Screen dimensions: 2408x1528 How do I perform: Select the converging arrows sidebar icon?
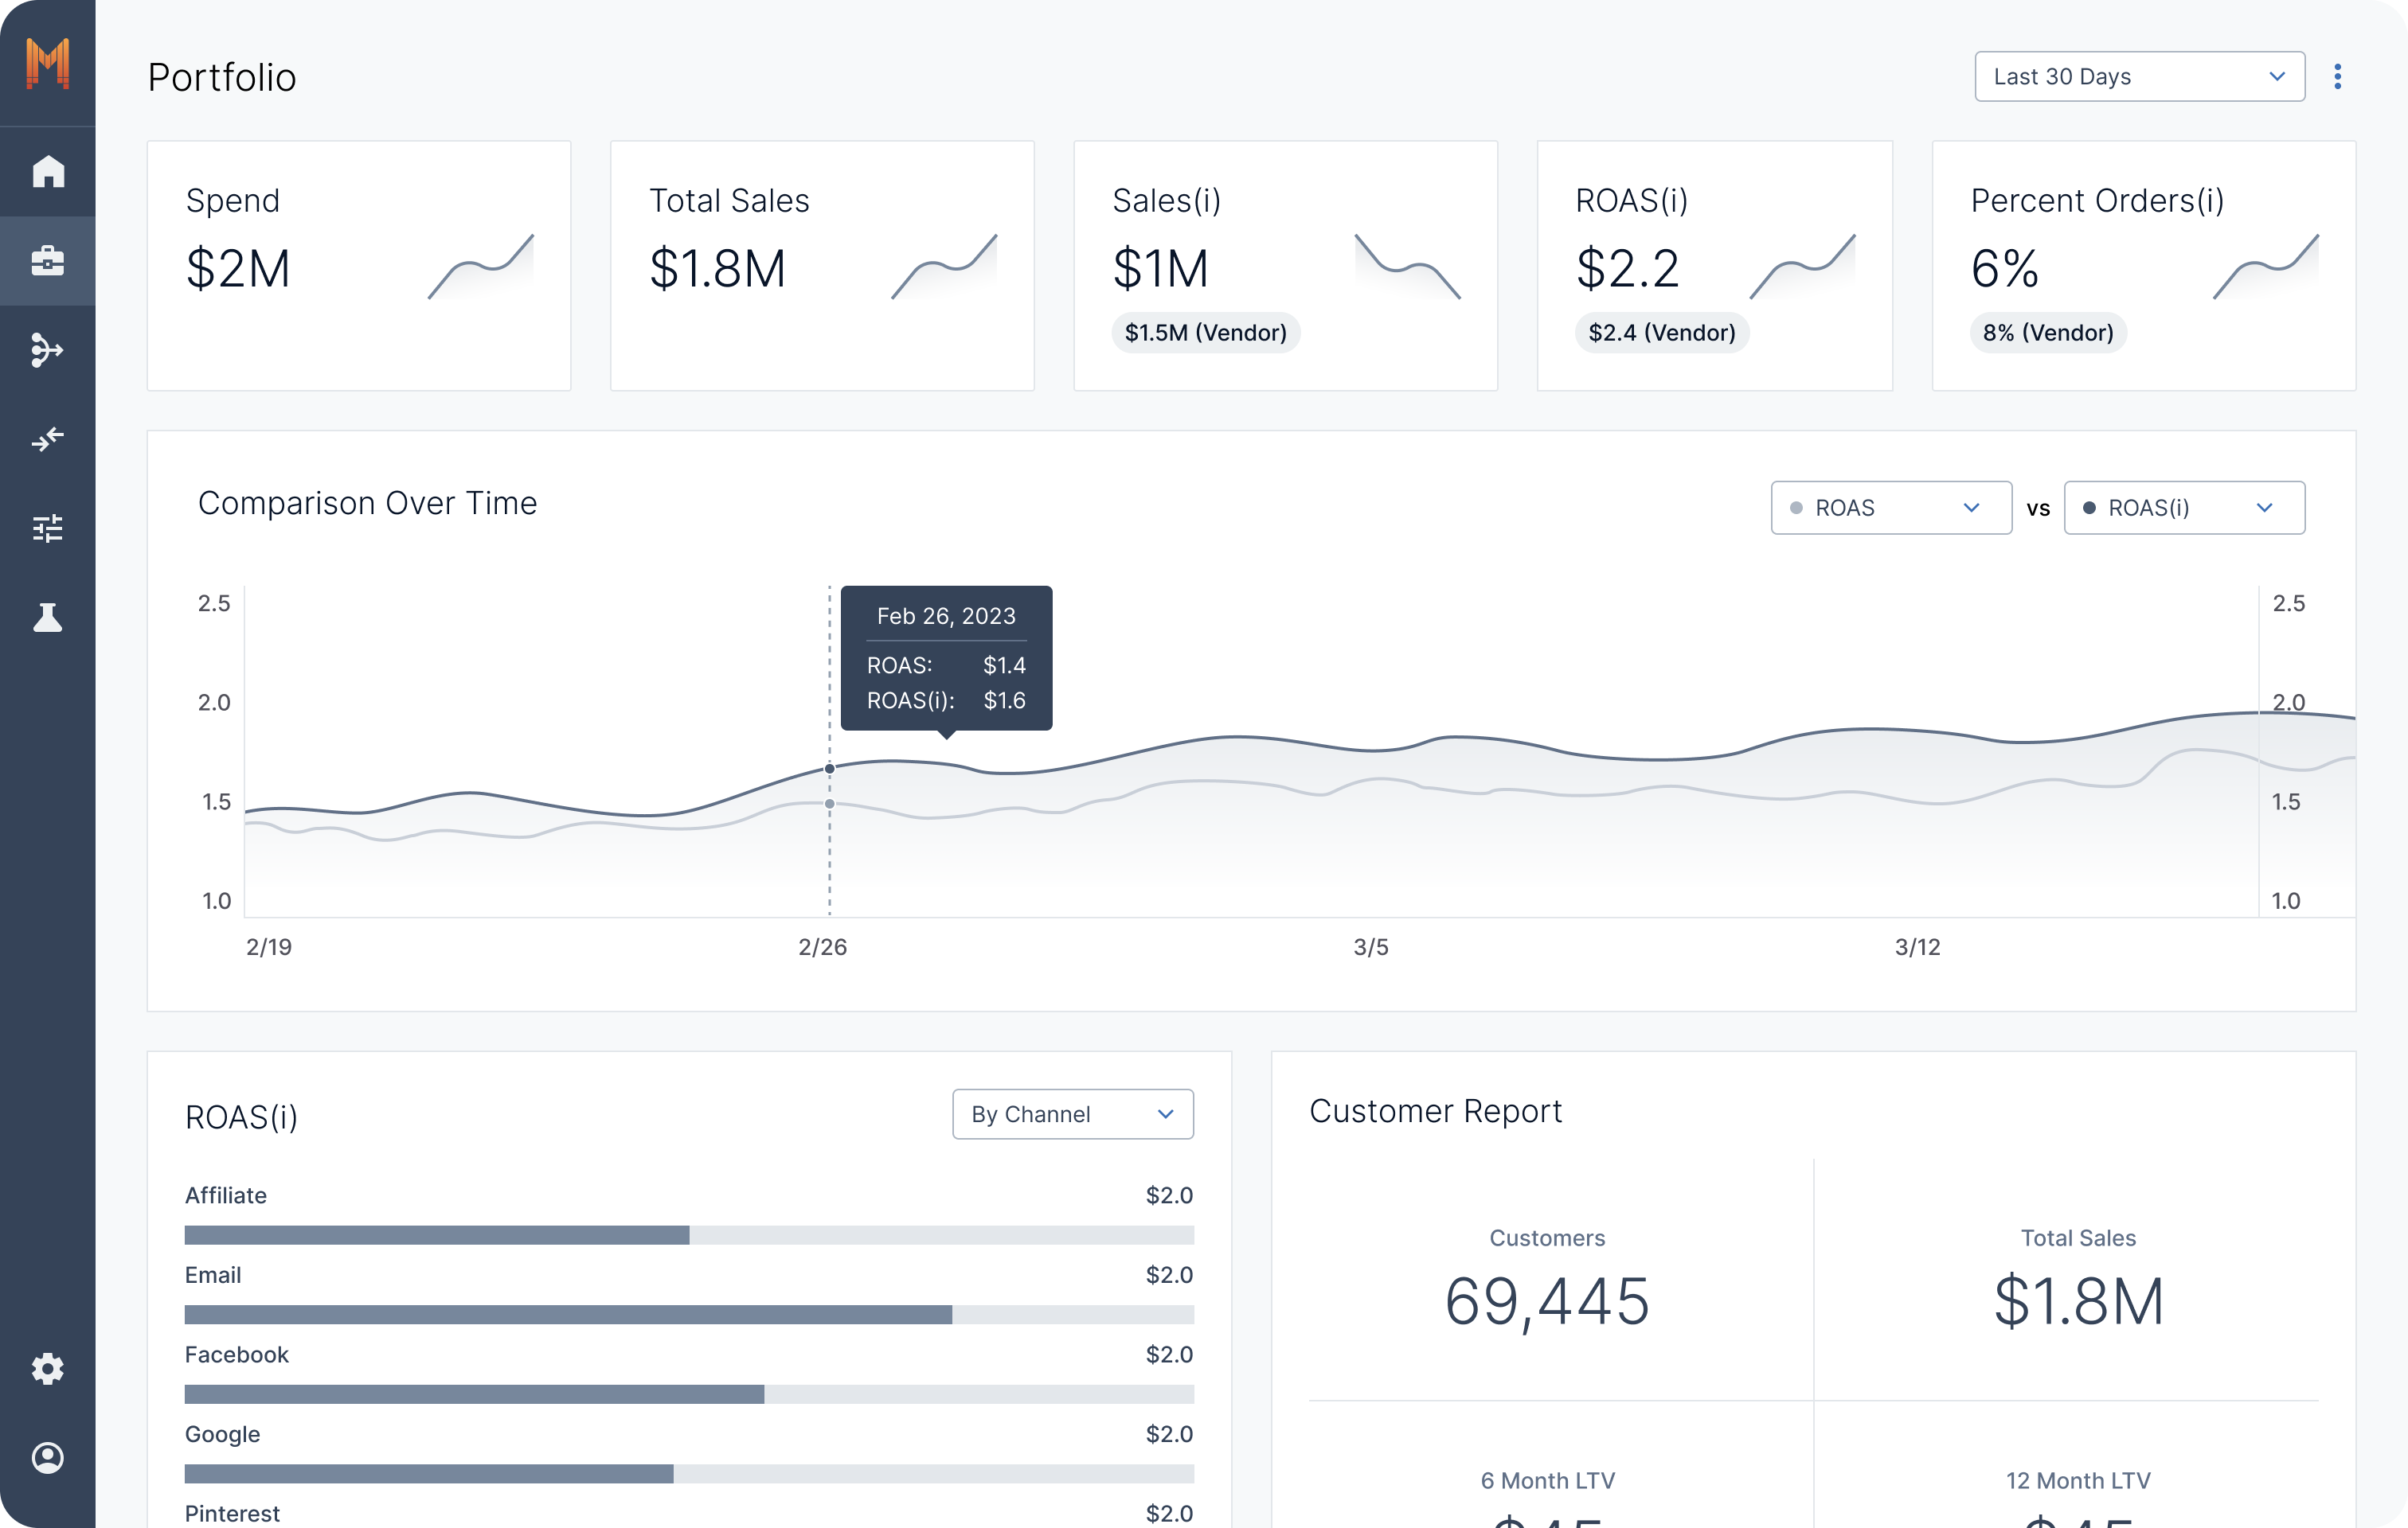47,439
